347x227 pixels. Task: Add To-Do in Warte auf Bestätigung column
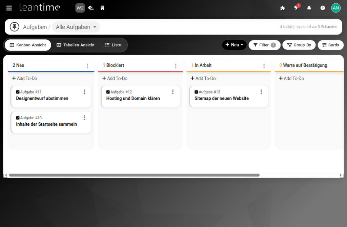point(291,78)
